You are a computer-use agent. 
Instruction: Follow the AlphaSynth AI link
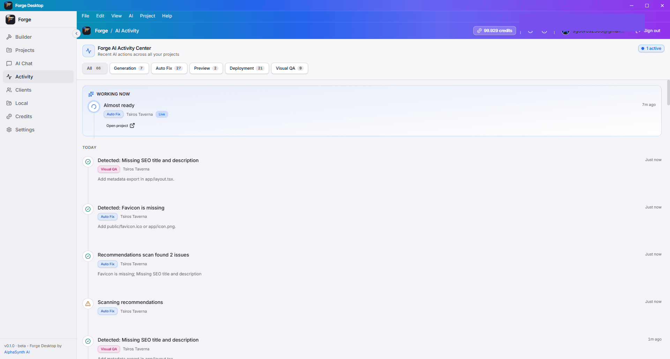[x=17, y=352]
